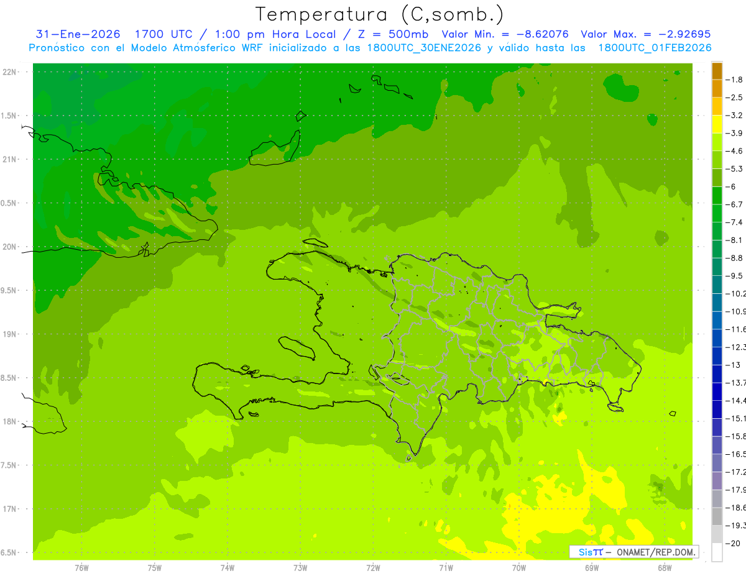Click the '1800UTC_01FEB2026' valid-until time
The width and height of the screenshot is (746, 576).
[655, 48]
